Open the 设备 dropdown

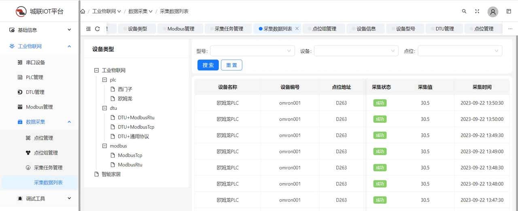click(x=356, y=51)
